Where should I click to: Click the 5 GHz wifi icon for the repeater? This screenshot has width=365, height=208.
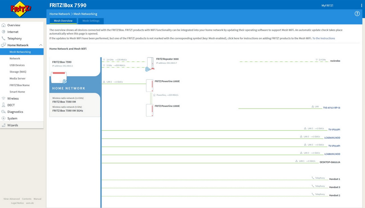click(104, 65)
